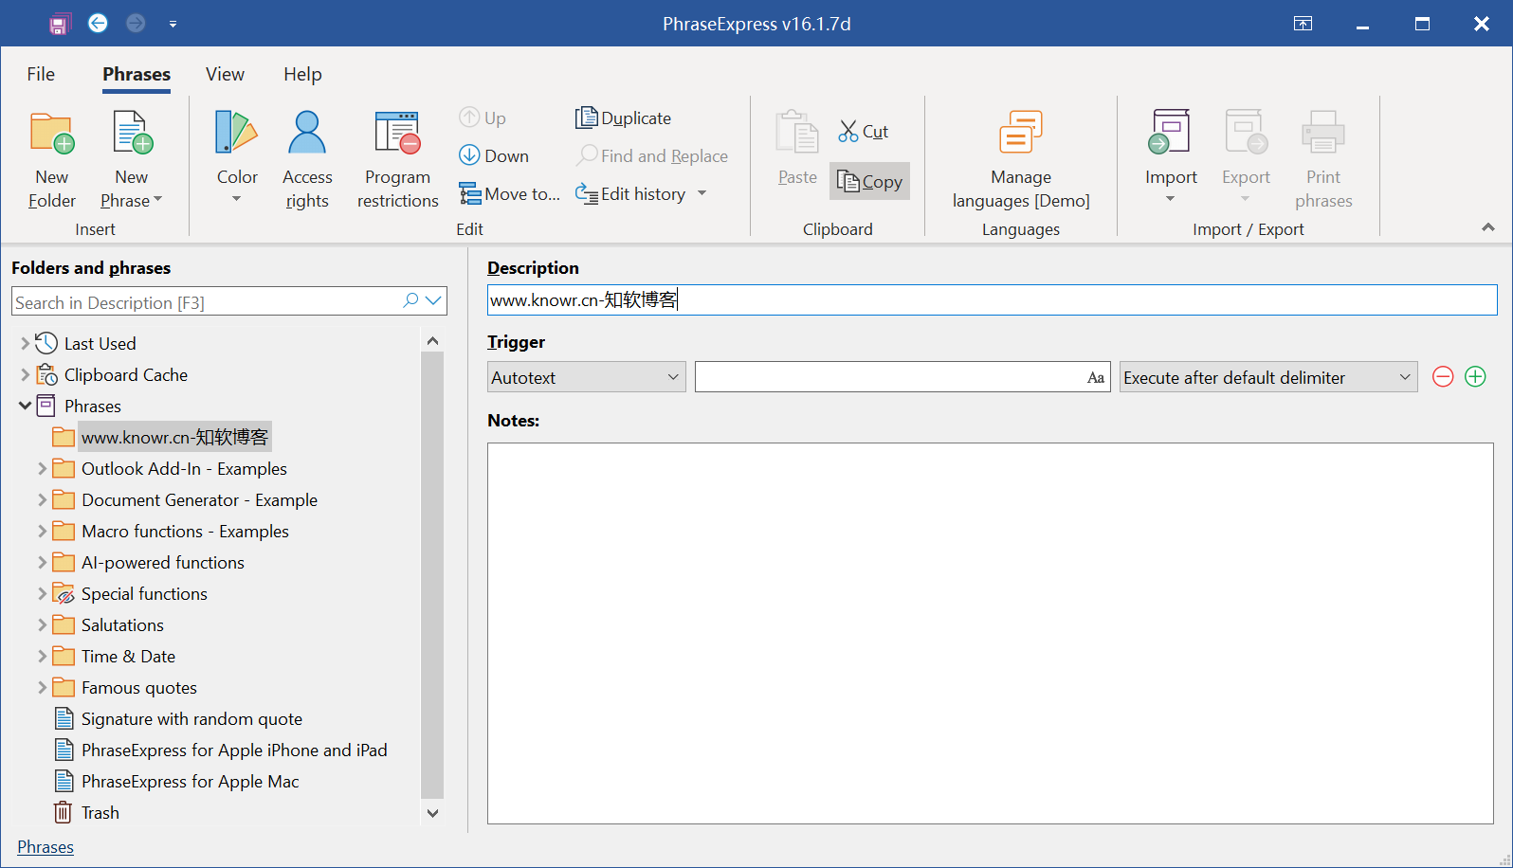This screenshot has height=868, width=1513.
Task: Click the save icon in title bar
Action: coord(60,24)
